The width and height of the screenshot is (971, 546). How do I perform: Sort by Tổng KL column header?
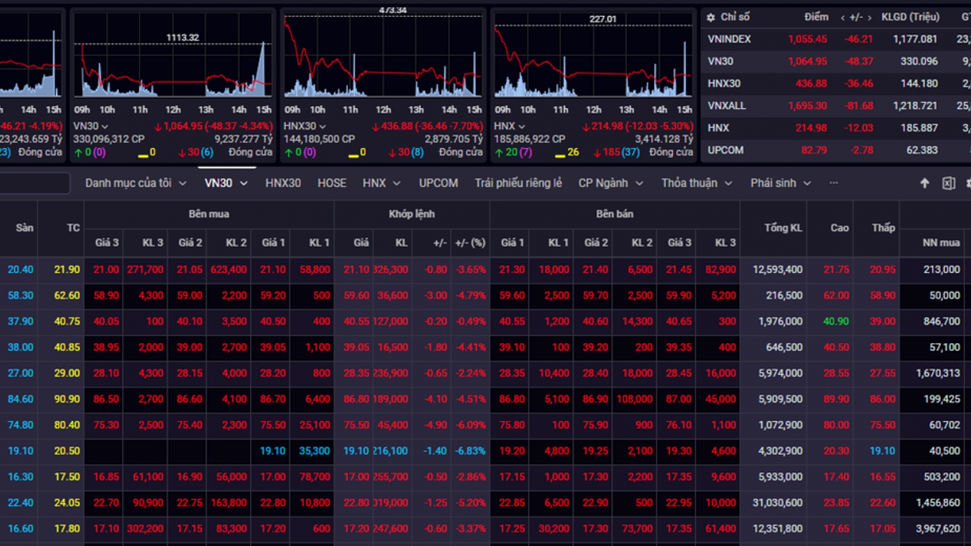coord(783,228)
